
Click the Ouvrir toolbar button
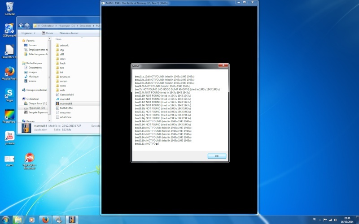[48, 33]
